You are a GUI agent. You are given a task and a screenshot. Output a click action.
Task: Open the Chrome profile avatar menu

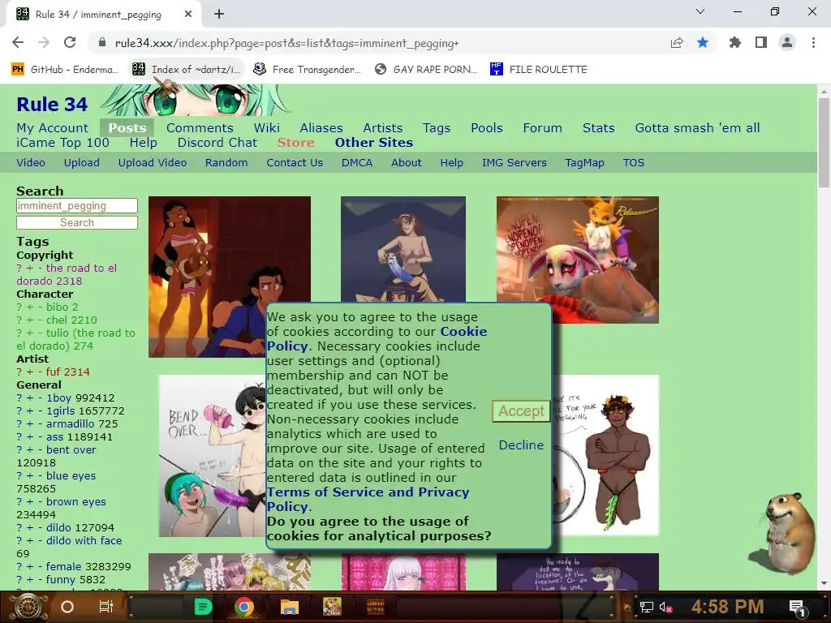pyautogui.click(x=787, y=43)
